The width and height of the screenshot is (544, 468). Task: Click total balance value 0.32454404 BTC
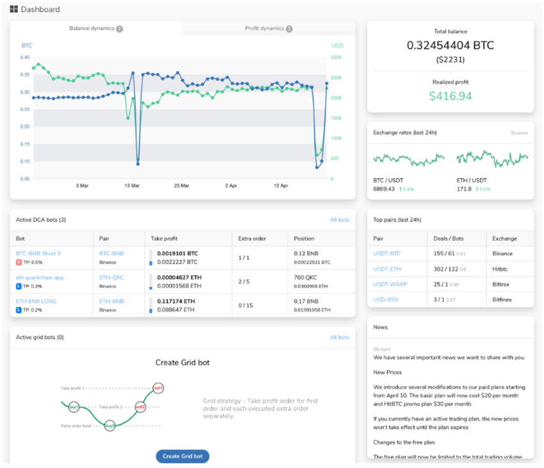450,45
